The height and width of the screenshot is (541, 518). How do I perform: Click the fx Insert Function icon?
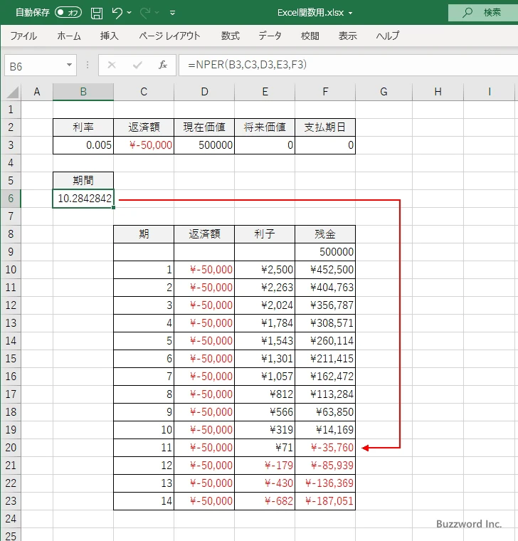click(x=162, y=65)
